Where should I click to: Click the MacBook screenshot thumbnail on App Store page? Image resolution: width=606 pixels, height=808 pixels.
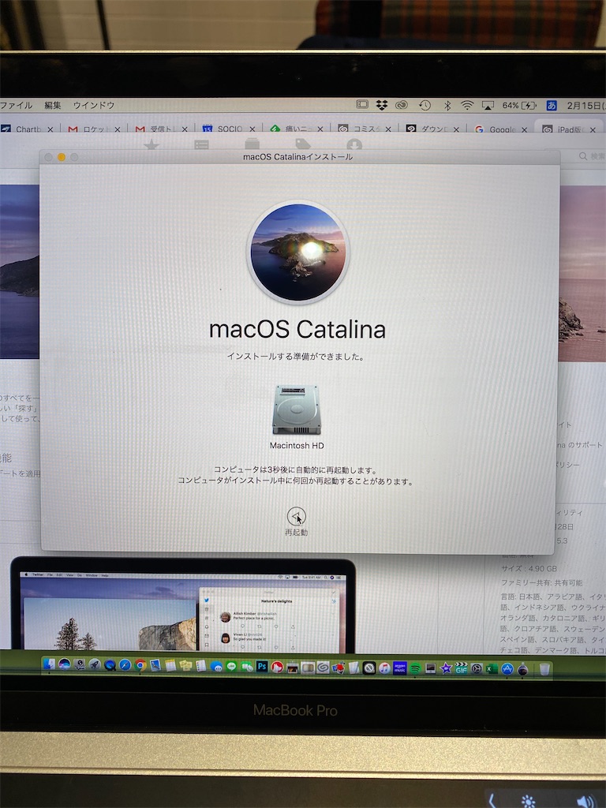pyautogui.click(x=183, y=605)
